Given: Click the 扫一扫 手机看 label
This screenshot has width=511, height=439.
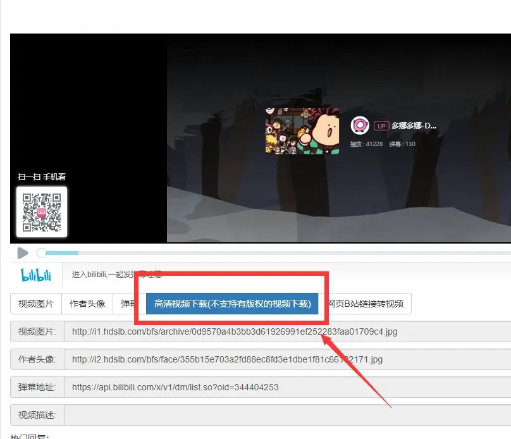Looking at the screenshot, I should (41, 177).
